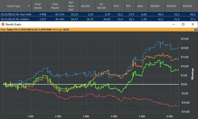Image resolution: width=198 pixels, height=119 pixels.
Task: Click the 1 337 total hands cell
Action: point(43,19)
